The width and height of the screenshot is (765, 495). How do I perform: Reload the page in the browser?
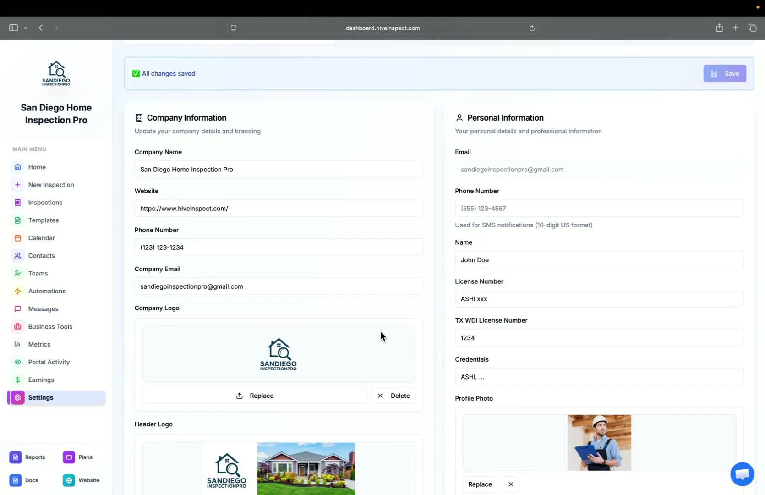532,28
